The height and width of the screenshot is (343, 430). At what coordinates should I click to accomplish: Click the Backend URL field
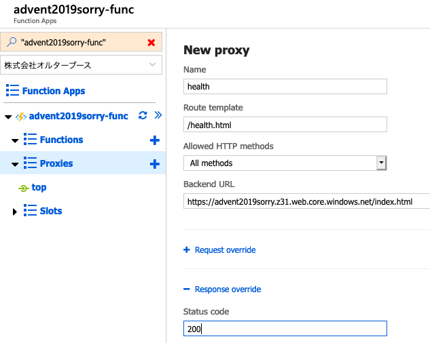coord(306,201)
